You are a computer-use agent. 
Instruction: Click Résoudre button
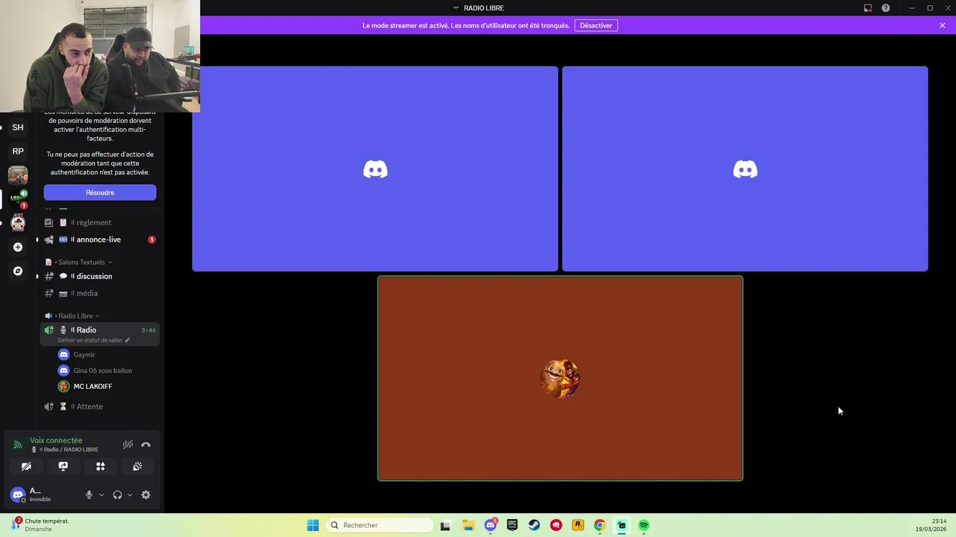tap(100, 192)
